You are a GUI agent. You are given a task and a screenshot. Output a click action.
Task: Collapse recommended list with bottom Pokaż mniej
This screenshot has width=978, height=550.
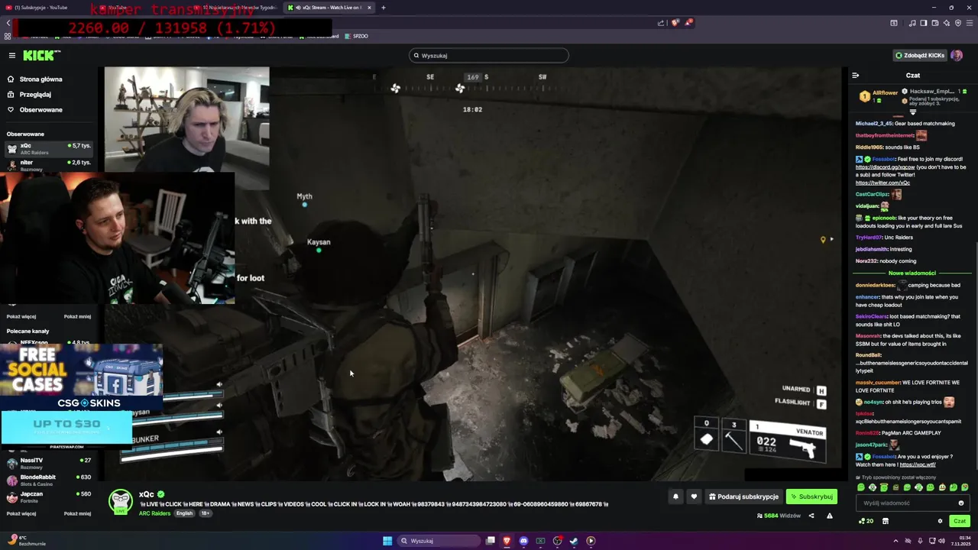click(x=77, y=513)
